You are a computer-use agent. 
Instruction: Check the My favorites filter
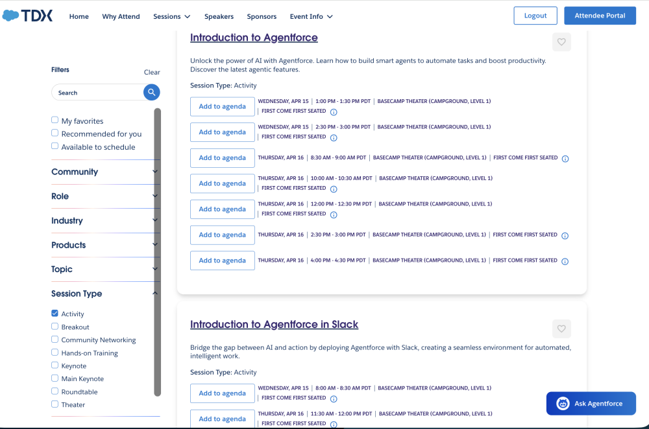(x=55, y=120)
